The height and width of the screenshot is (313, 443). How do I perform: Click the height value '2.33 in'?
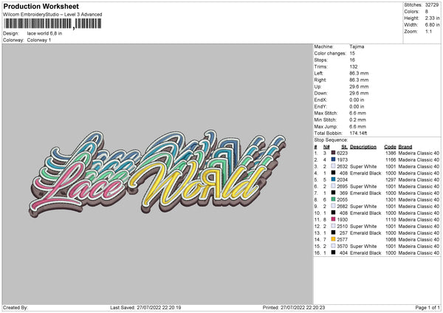point(432,18)
